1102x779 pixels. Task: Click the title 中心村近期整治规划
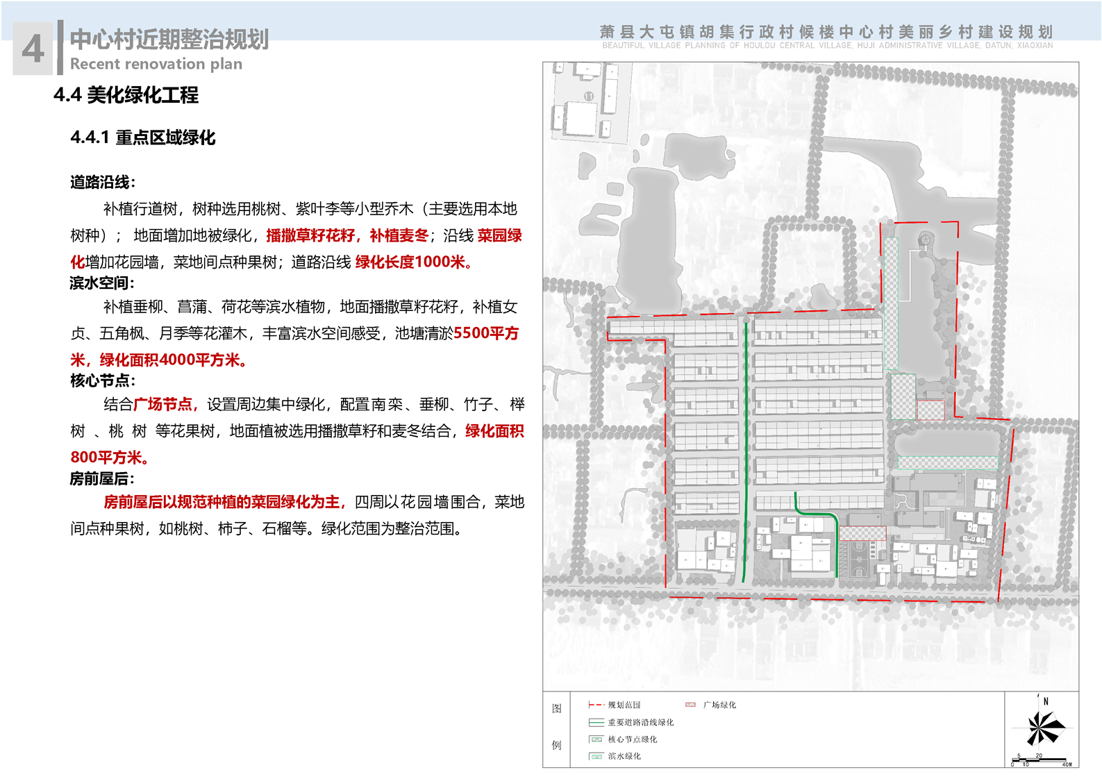coord(169,40)
